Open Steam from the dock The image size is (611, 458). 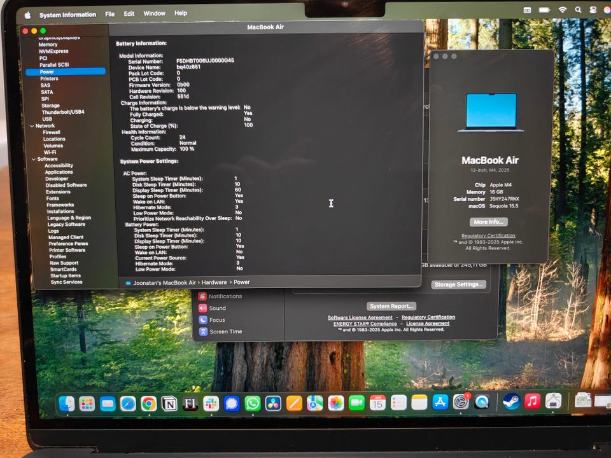pyautogui.click(x=511, y=401)
